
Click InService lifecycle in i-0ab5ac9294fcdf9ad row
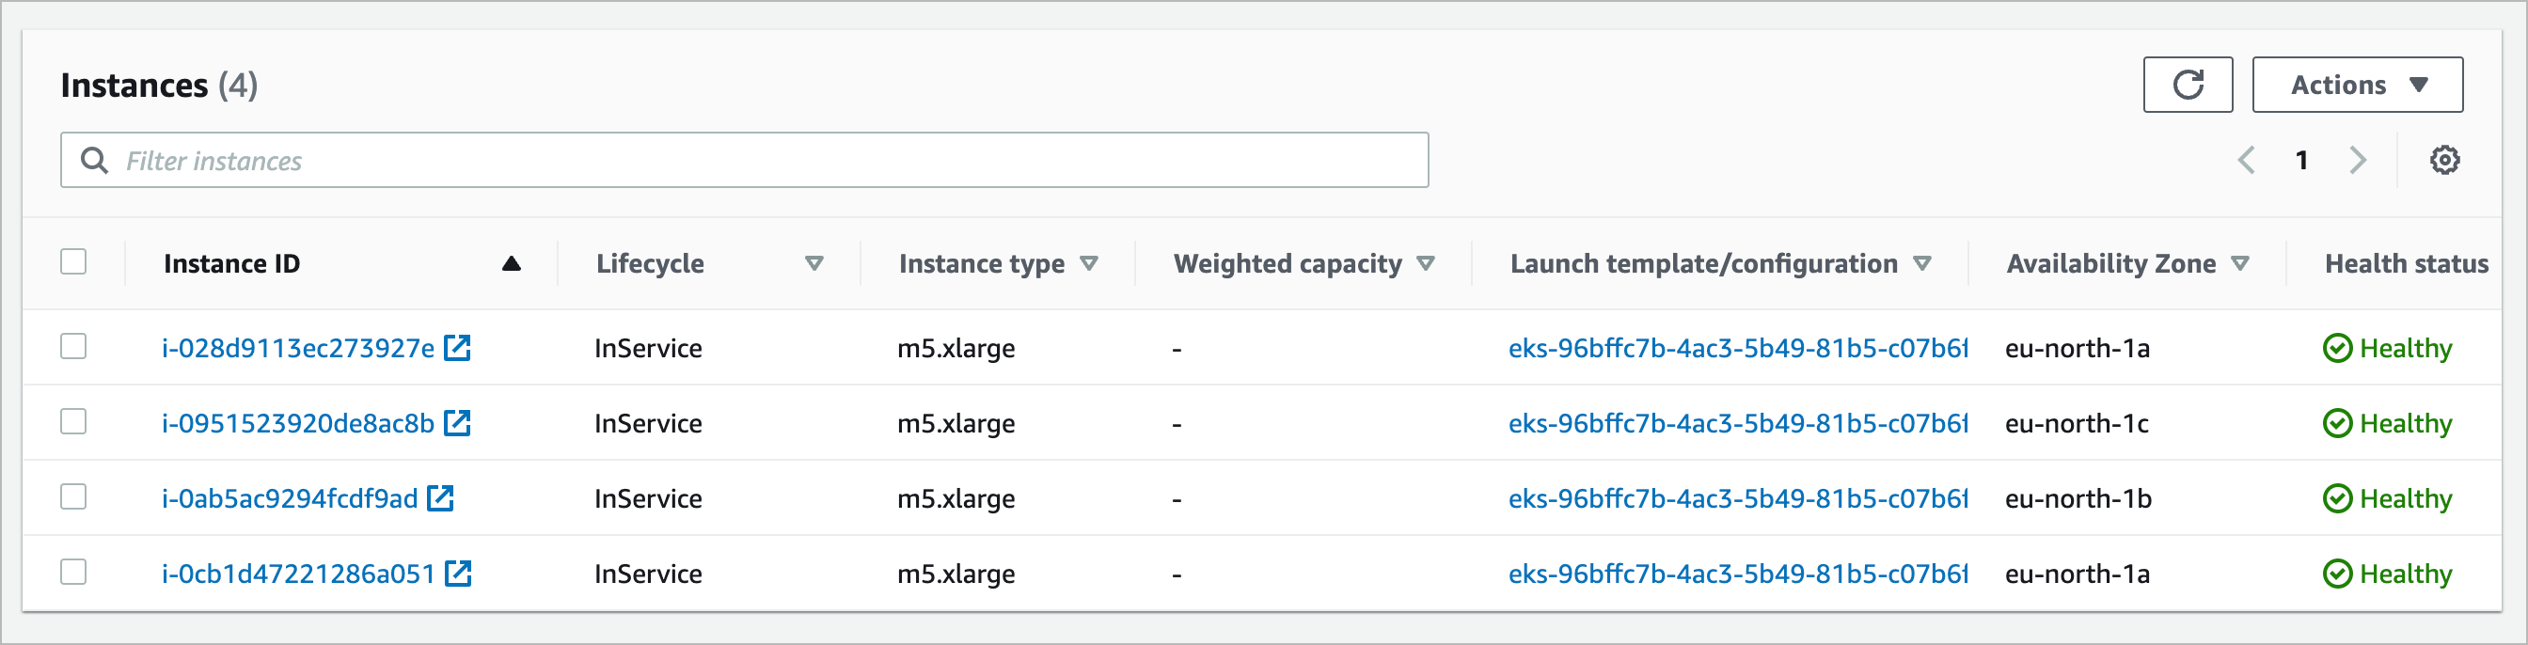point(649,498)
